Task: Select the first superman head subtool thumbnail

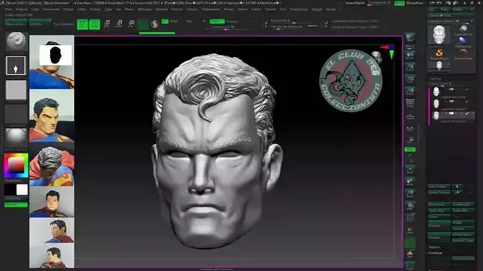Action: [436, 91]
